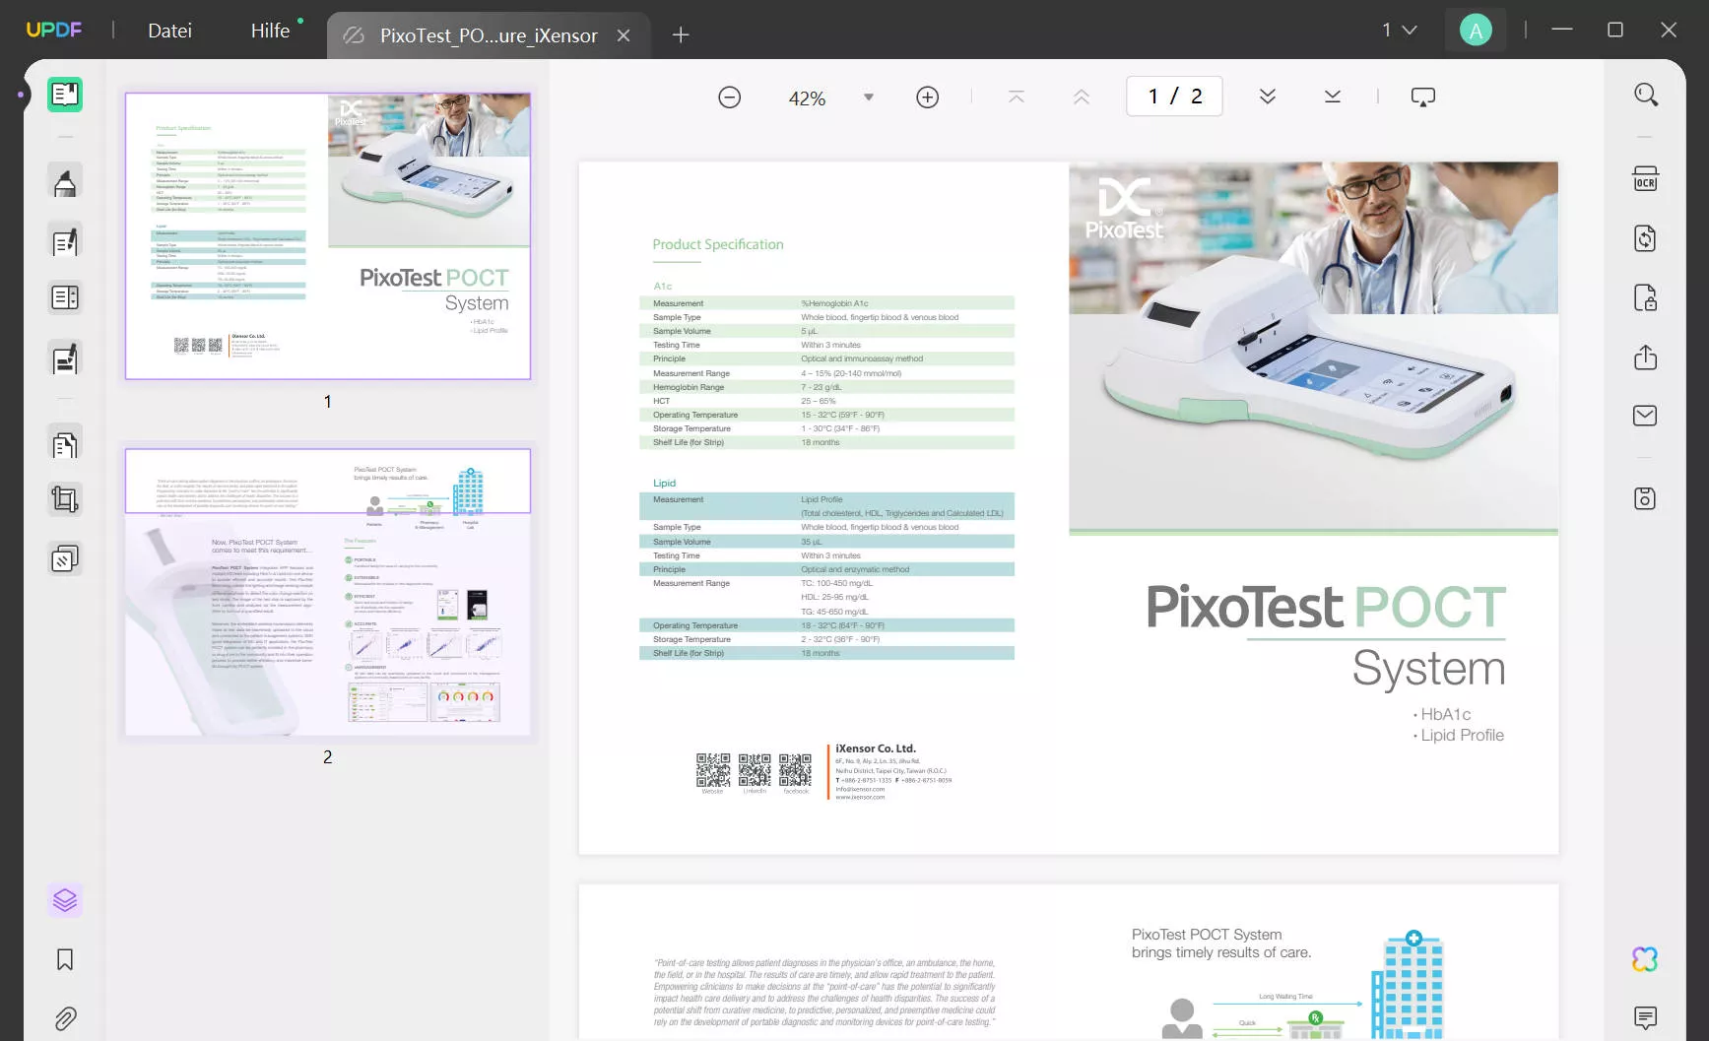1709x1041 pixels.
Task: Switch to the PixoTest_PO...ure_iXensor tab
Action: [489, 35]
